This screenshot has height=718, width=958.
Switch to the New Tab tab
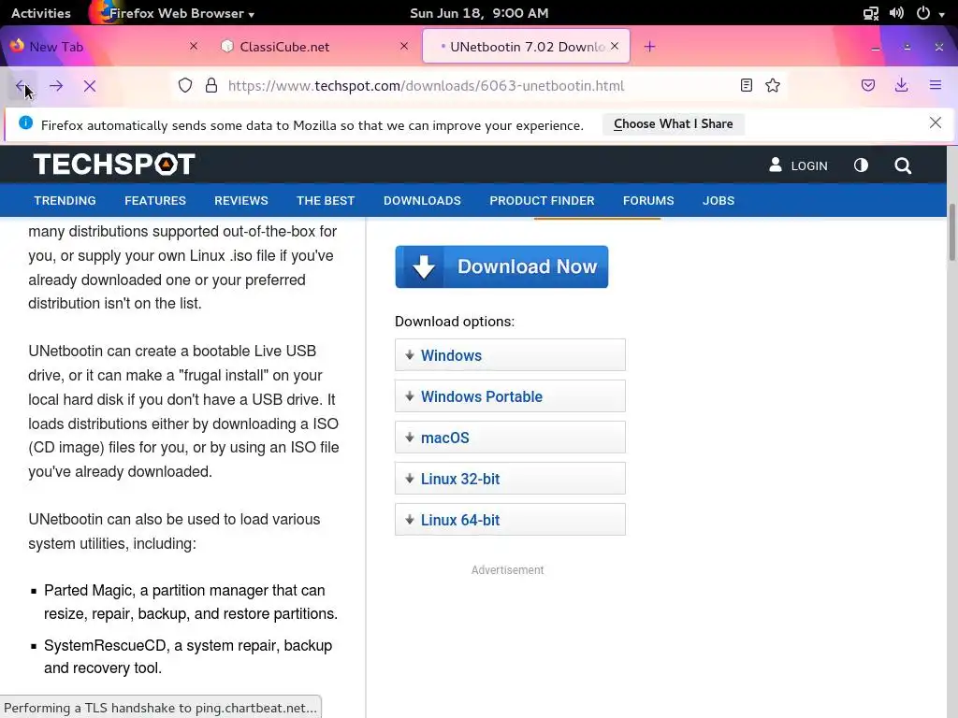104,47
